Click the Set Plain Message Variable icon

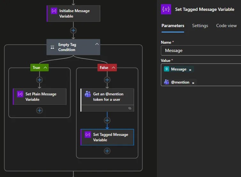pos(20,94)
